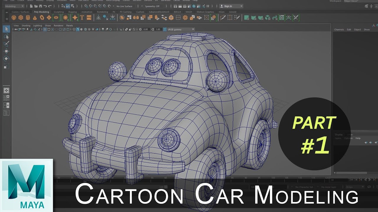Toggle smooth shade all cube icon
The width and height of the screenshot is (378, 212).
tap(78, 29)
